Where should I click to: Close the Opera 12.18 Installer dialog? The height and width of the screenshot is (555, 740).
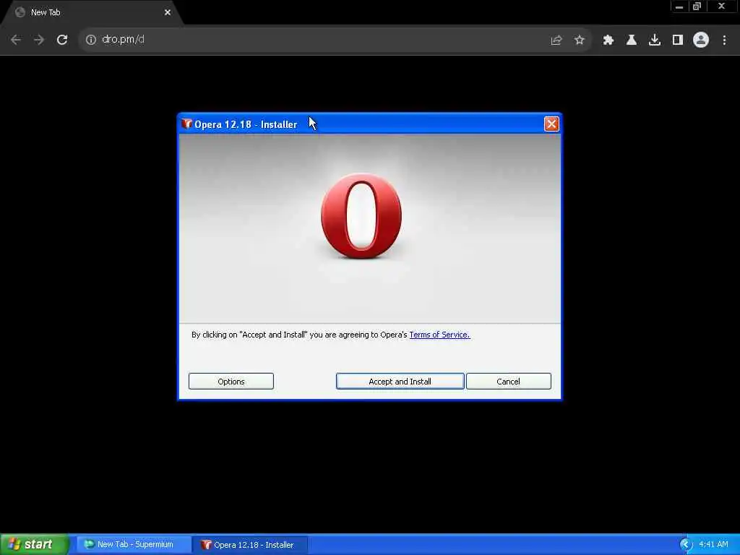click(551, 124)
